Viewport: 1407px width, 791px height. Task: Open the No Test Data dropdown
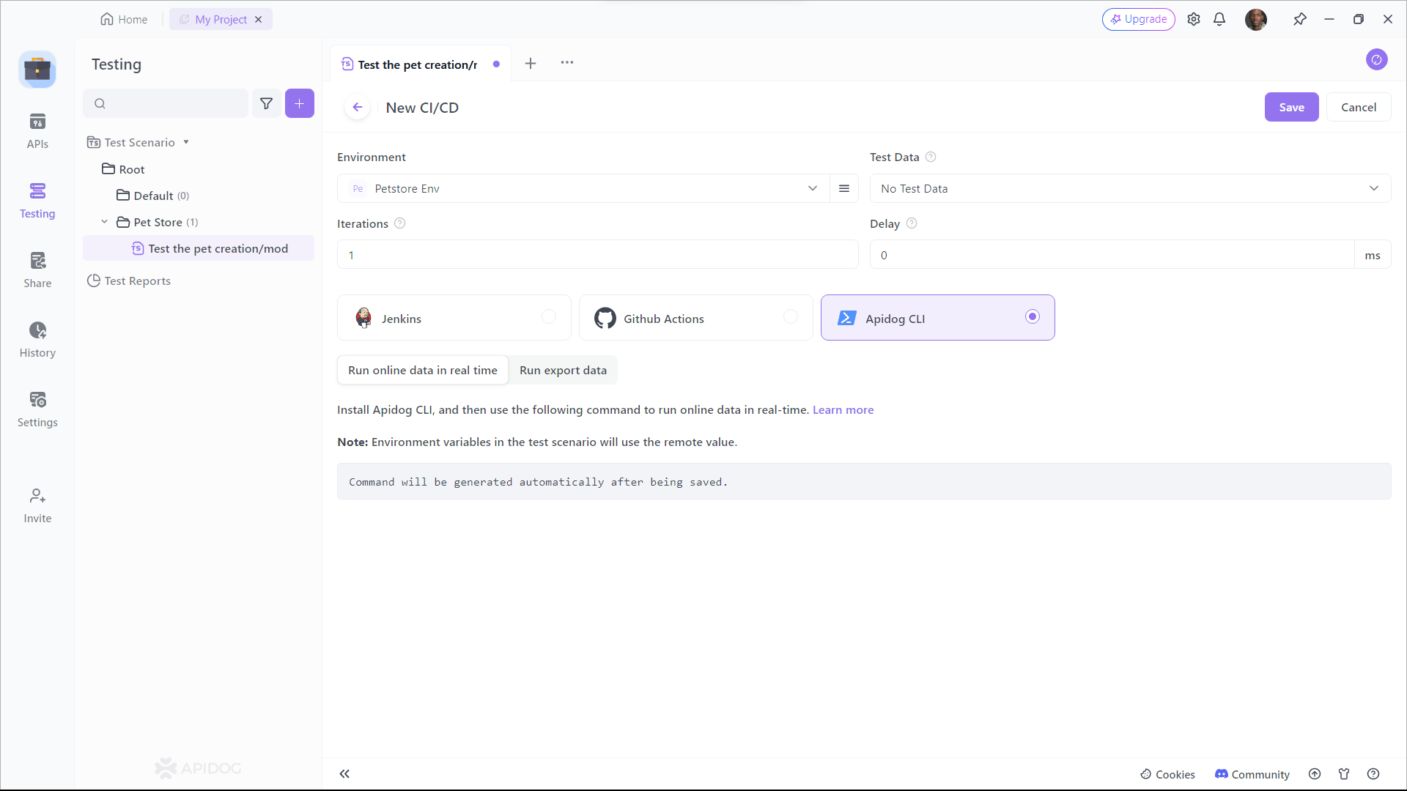click(1129, 188)
